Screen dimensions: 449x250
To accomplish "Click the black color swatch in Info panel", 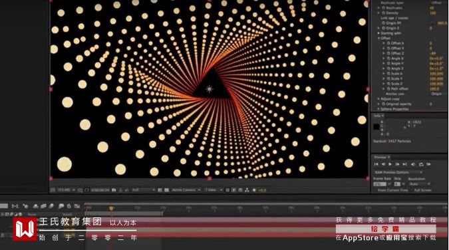I will click(x=376, y=126).
